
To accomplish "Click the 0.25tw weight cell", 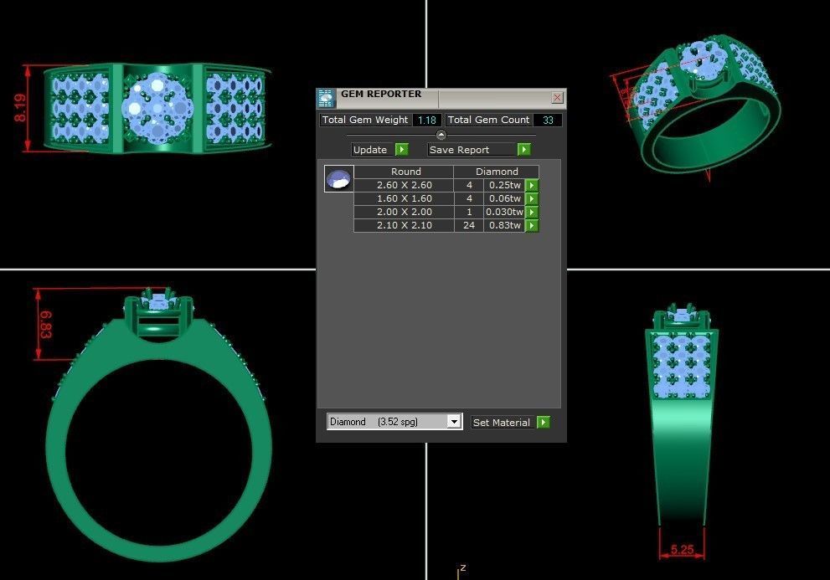I will pyautogui.click(x=504, y=185).
